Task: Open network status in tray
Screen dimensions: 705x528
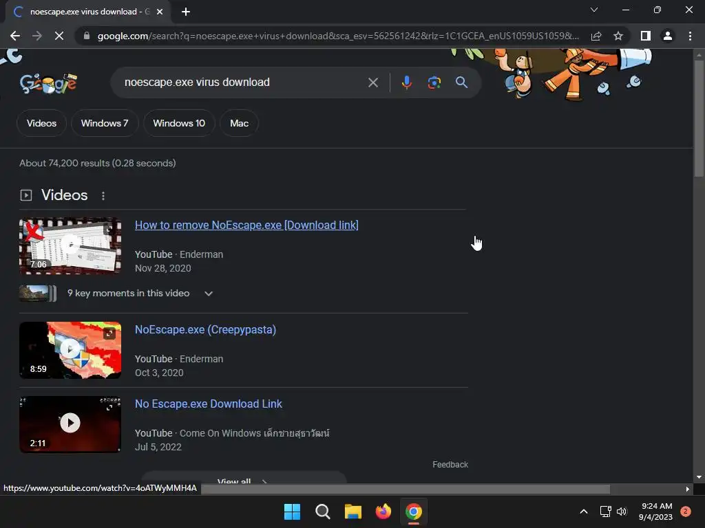Action: (605, 511)
